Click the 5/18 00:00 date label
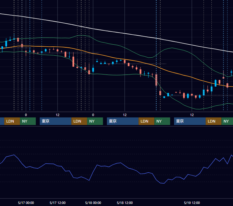The image size is (233, 206). [x=93, y=203]
